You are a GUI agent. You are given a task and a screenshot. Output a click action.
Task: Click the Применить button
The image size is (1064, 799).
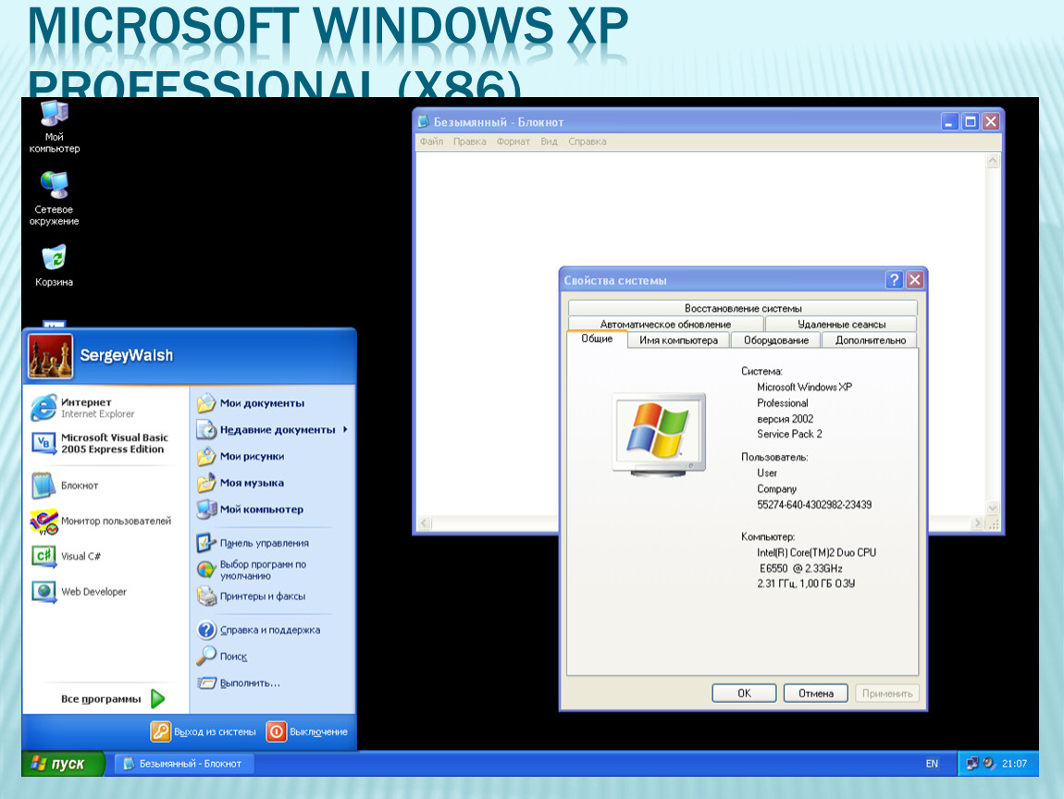point(887,694)
